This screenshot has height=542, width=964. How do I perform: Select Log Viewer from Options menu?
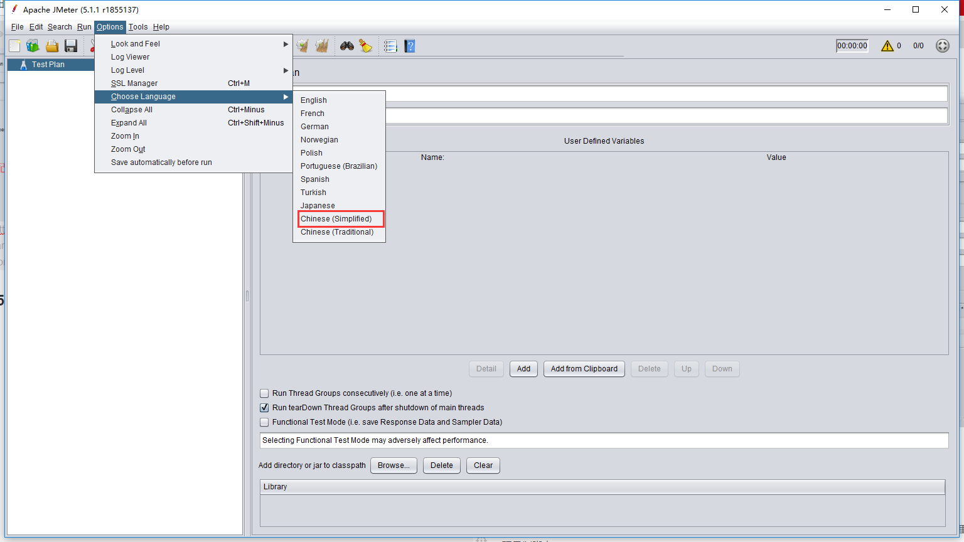click(193, 57)
